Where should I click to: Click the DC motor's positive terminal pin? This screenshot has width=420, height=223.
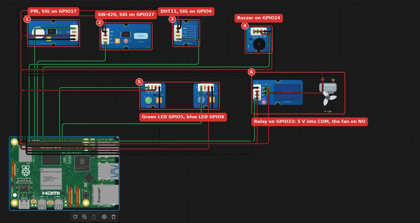(x=323, y=79)
